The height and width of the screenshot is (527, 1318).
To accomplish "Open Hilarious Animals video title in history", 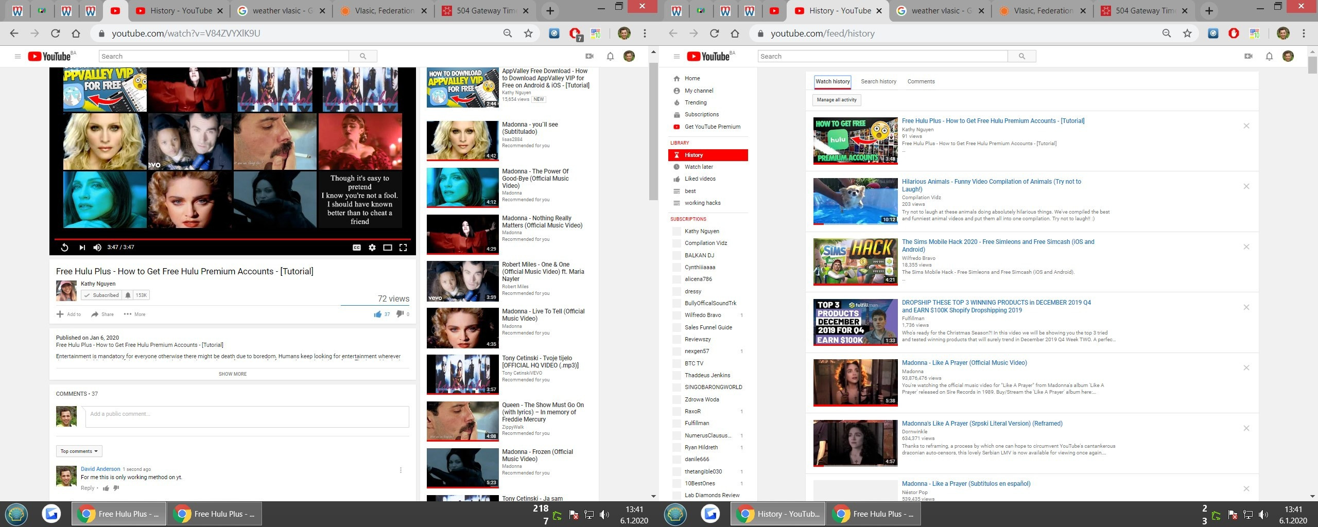I will point(991,185).
